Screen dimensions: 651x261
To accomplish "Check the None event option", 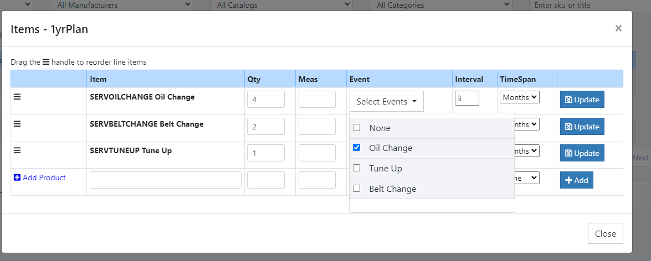I will (357, 128).
